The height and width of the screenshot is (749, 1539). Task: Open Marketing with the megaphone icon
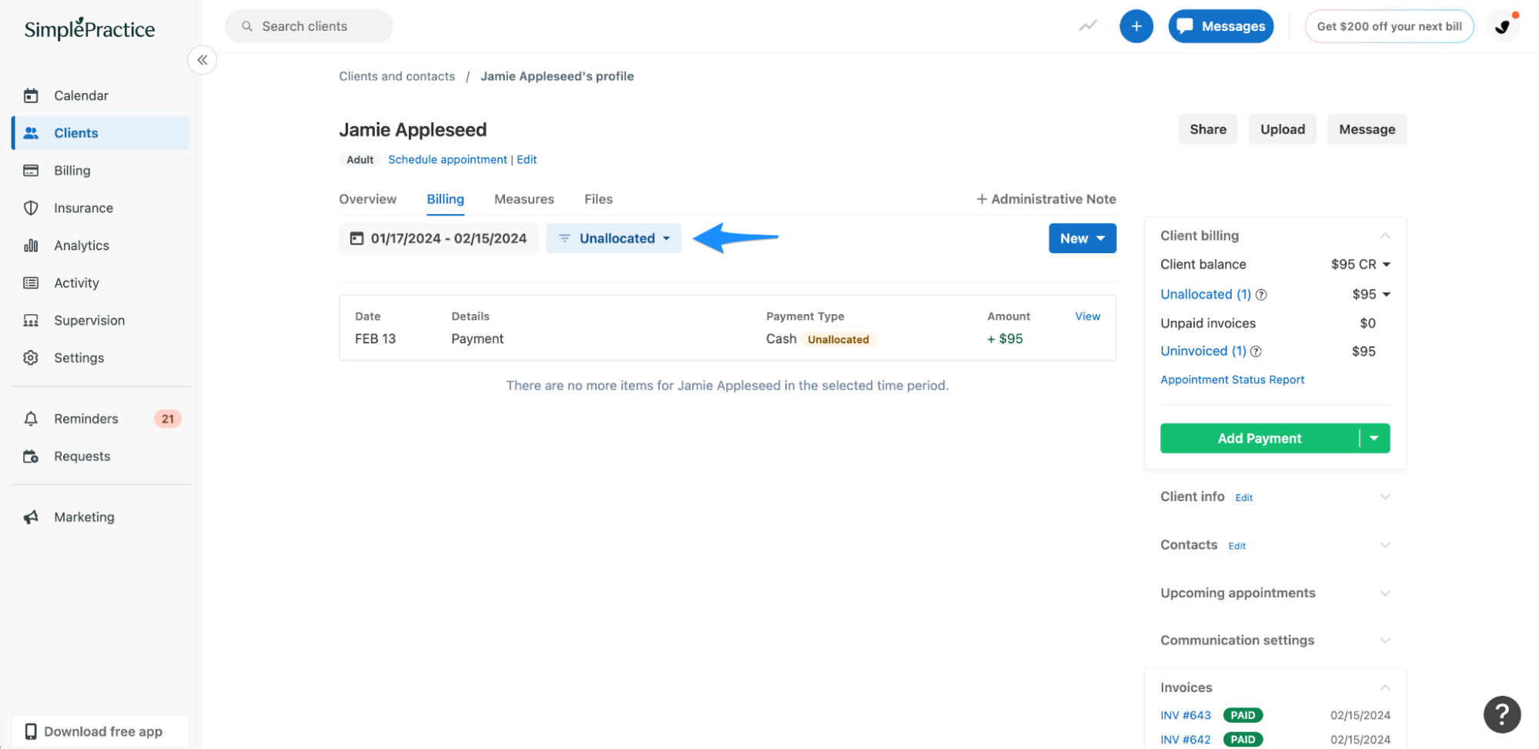(31, 517)
